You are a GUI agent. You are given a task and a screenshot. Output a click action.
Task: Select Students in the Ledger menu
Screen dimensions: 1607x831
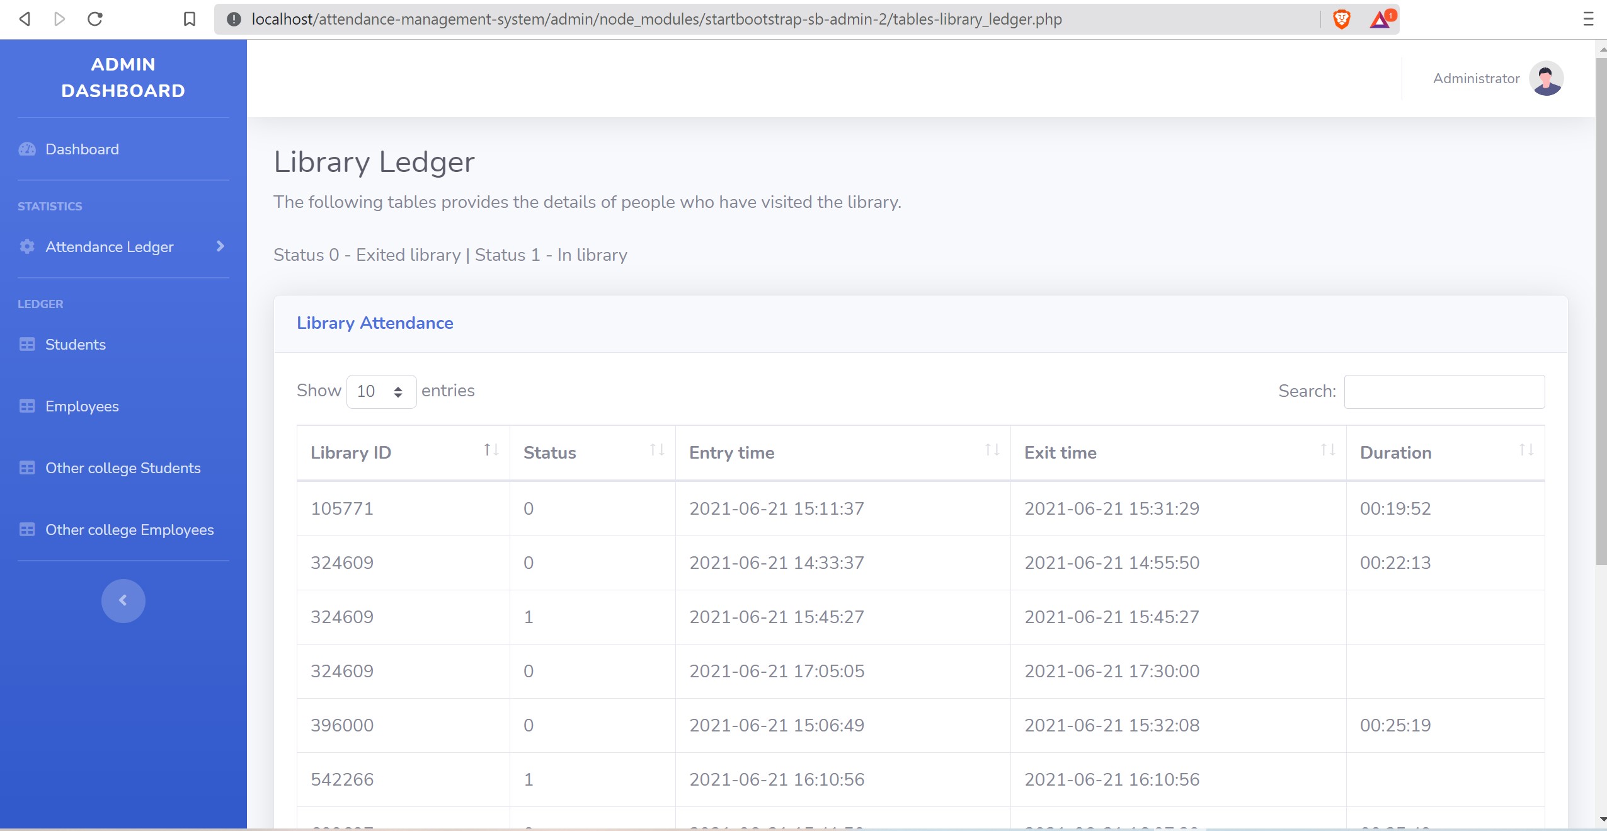75,345
